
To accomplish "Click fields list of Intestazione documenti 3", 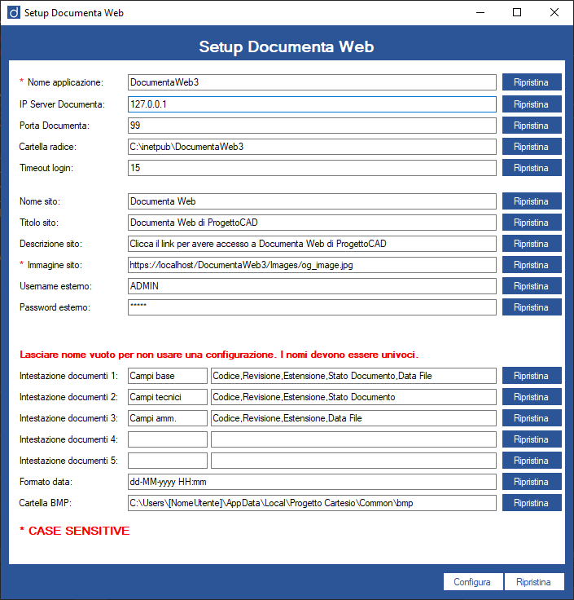I will click(x=353, y=418).
